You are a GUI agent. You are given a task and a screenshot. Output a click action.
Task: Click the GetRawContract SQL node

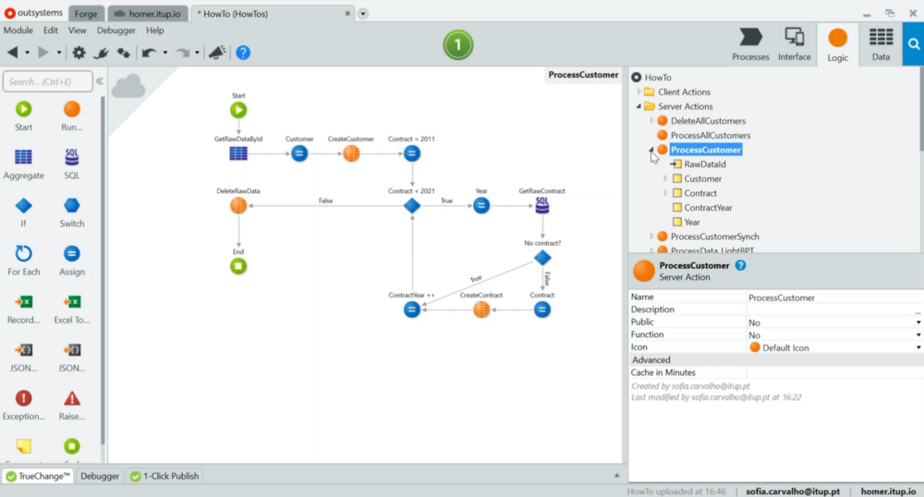click(x=542, y=205)
